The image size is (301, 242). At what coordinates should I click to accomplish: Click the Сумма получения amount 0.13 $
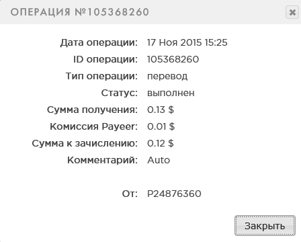click(x=161, y=110)
